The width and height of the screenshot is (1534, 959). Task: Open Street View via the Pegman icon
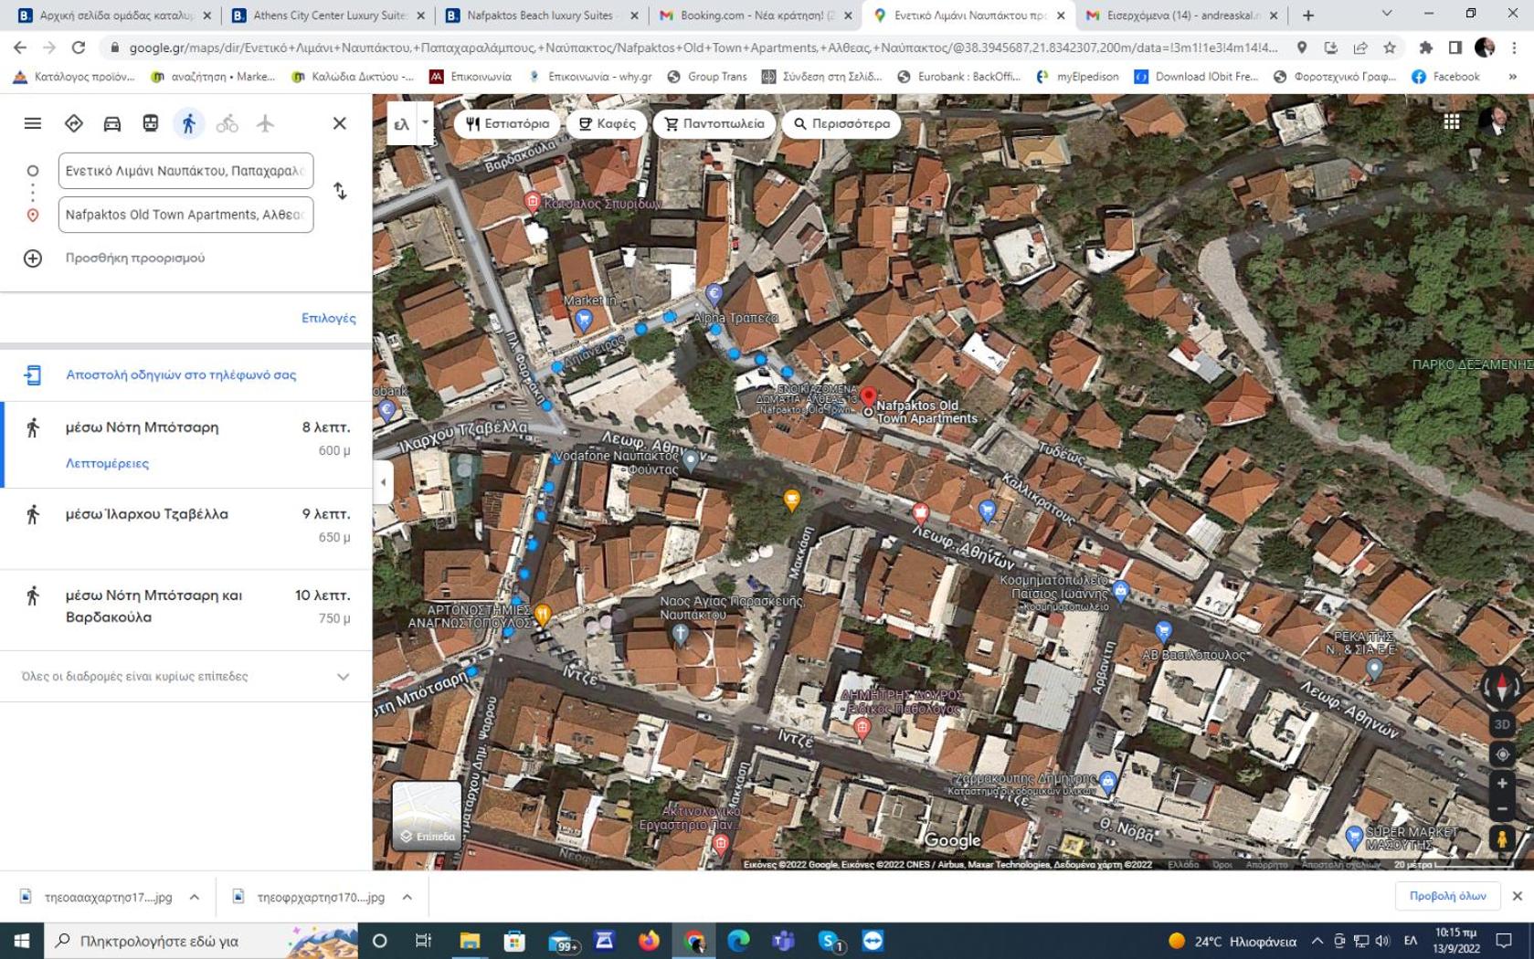point(1502,838)
